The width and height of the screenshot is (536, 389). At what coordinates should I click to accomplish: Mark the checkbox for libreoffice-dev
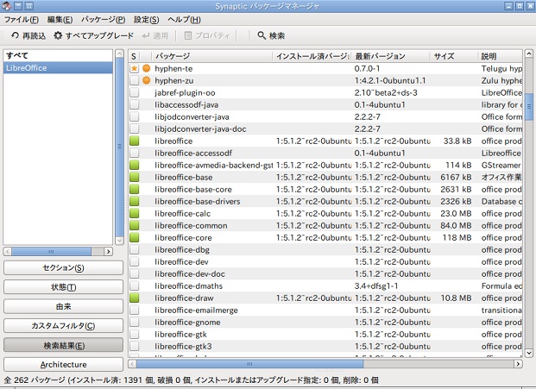point(135,261)
